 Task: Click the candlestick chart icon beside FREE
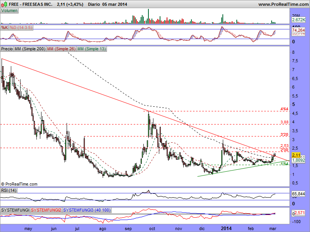point(4,4)
